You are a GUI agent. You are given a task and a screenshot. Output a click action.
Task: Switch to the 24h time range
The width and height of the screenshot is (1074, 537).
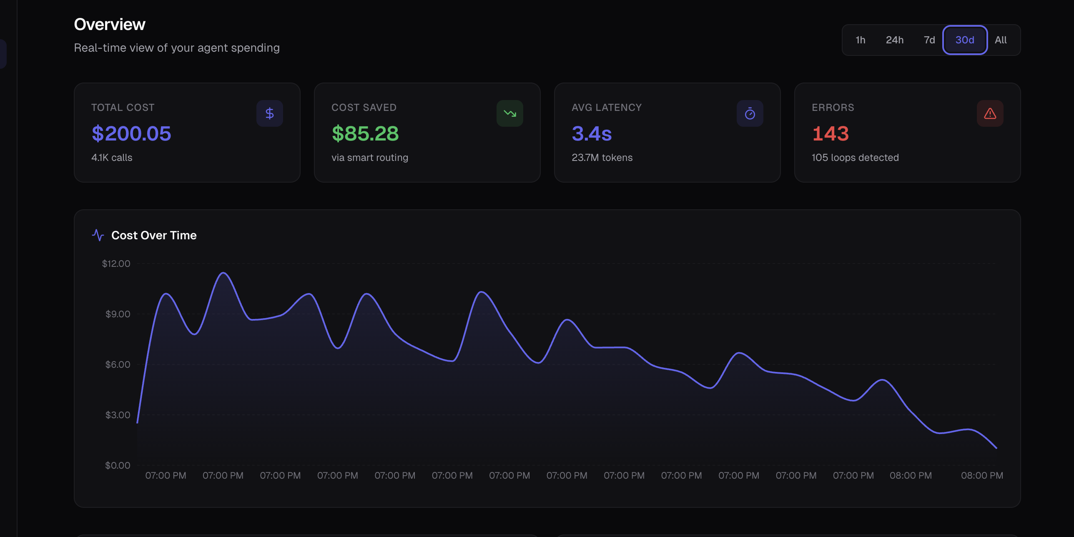(895, 40)
